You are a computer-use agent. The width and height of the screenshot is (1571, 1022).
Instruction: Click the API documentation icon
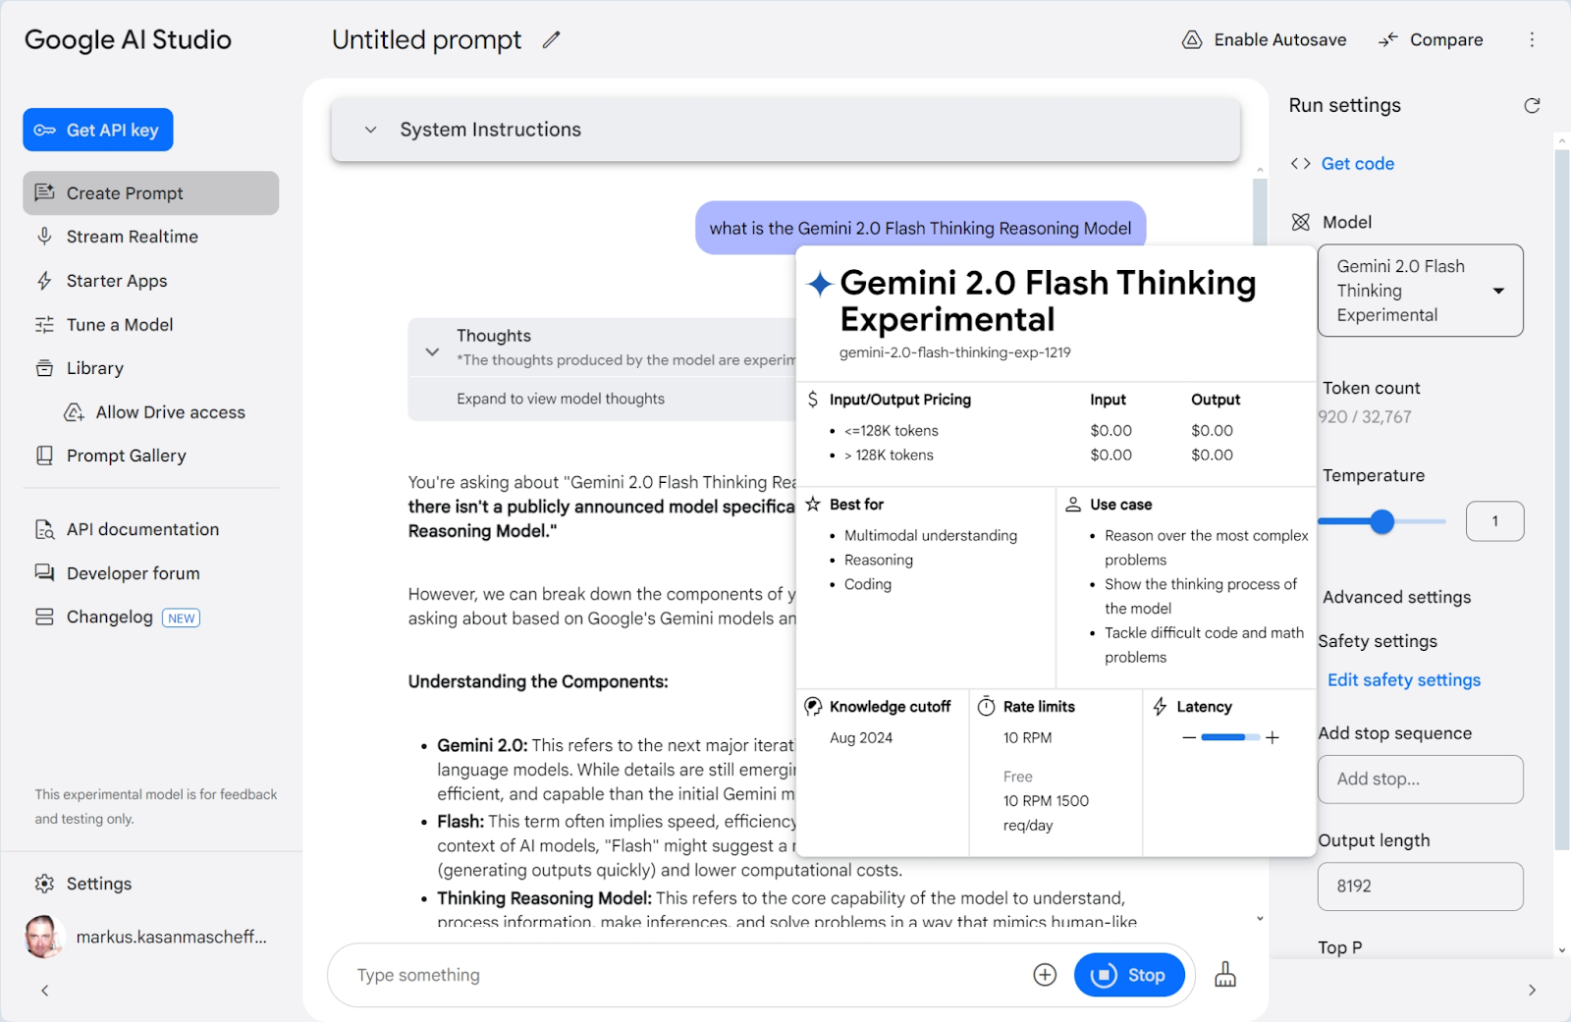[44, 529]
